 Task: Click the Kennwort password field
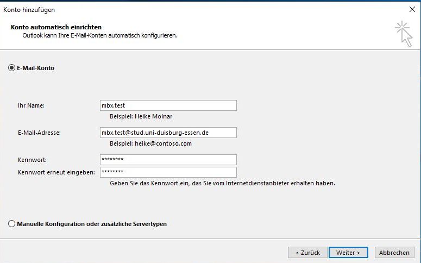point(168,160)
